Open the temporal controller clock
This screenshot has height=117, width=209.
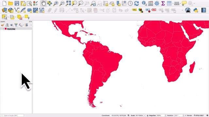130,4
